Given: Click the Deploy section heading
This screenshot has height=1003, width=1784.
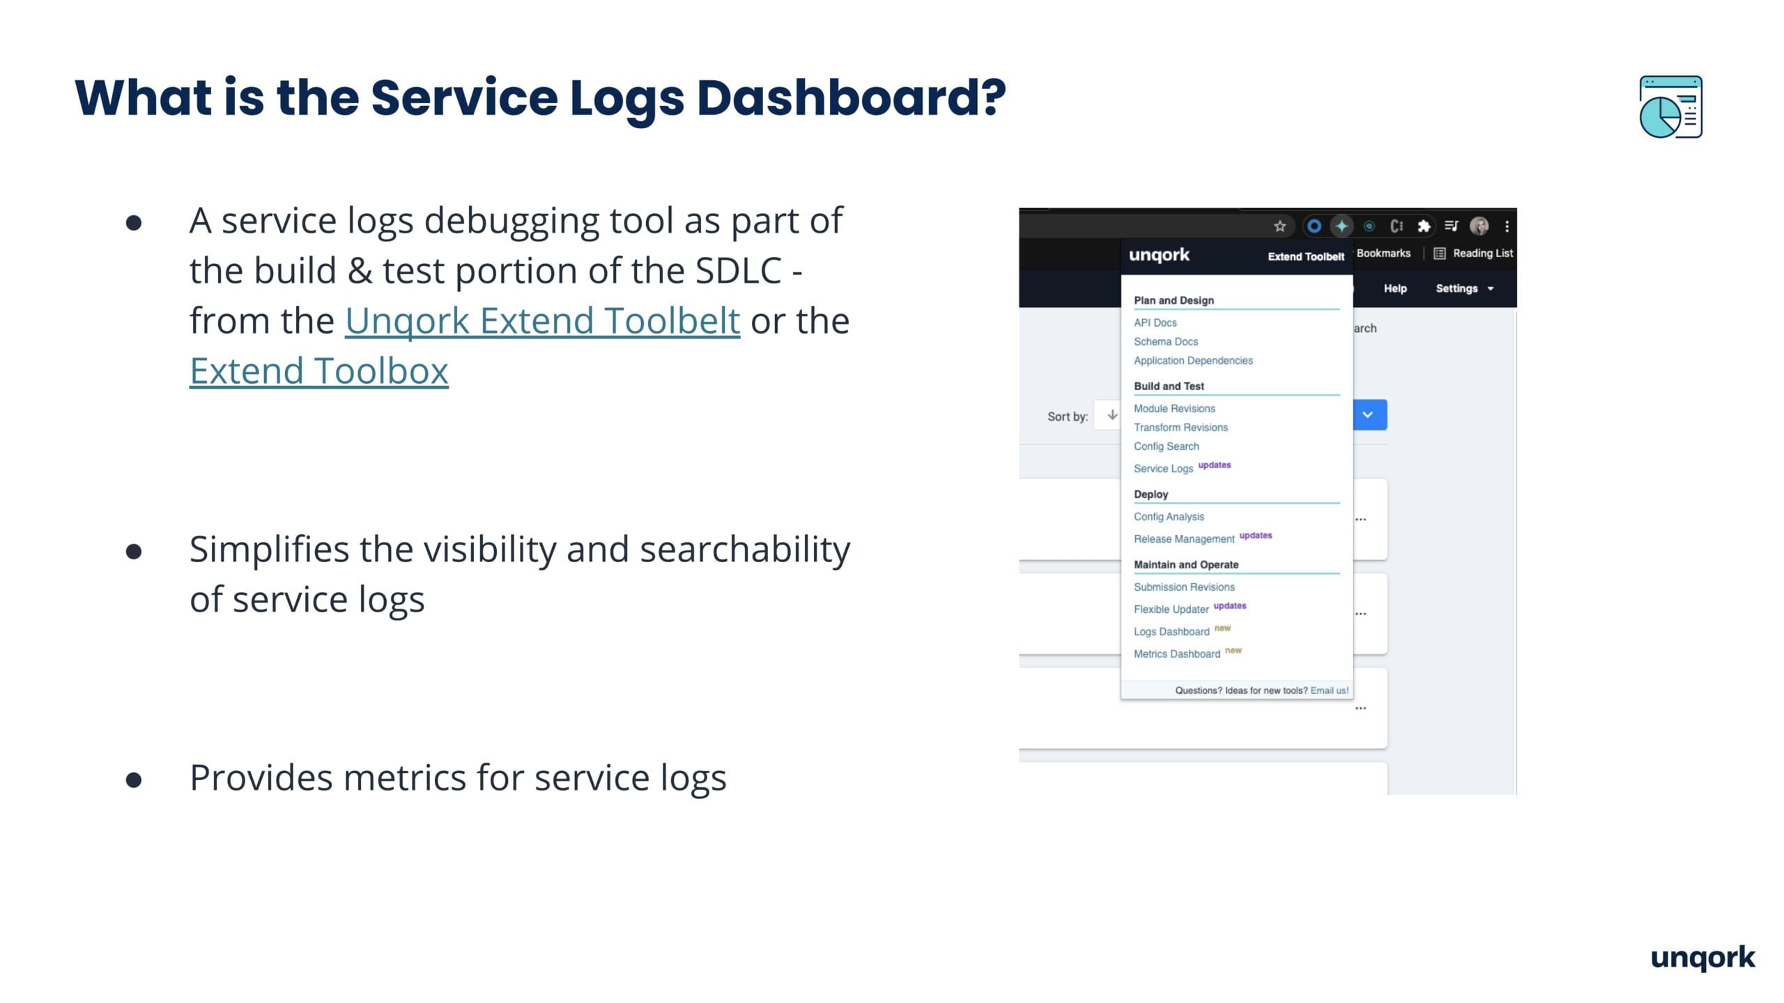Looking at the screenshot, I should point(1151,494).
